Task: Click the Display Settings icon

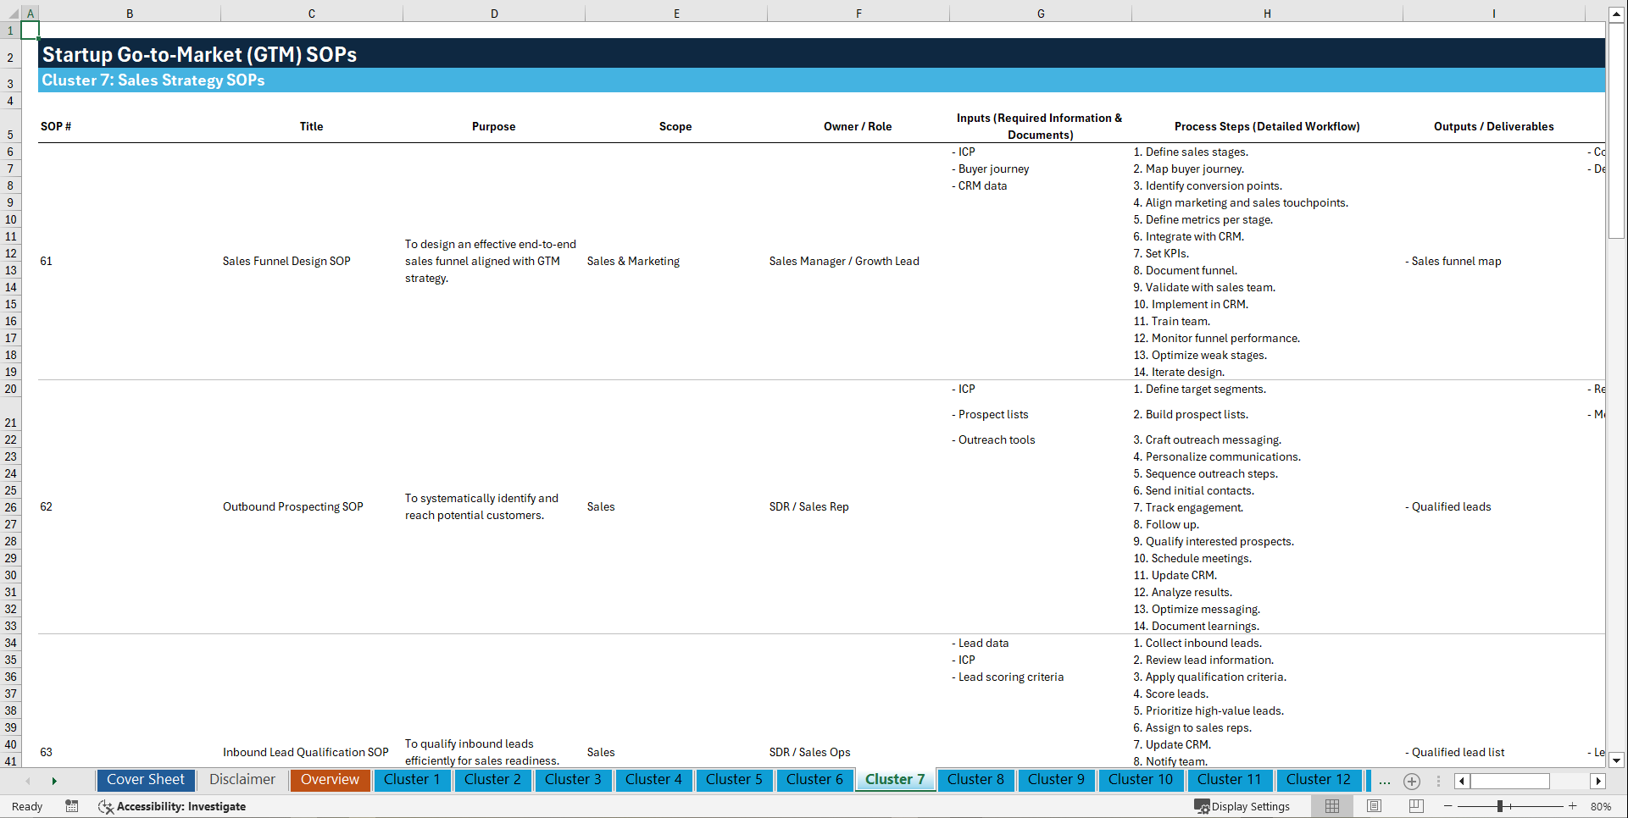Action: pyautogui.click(x=1201, y=806)
